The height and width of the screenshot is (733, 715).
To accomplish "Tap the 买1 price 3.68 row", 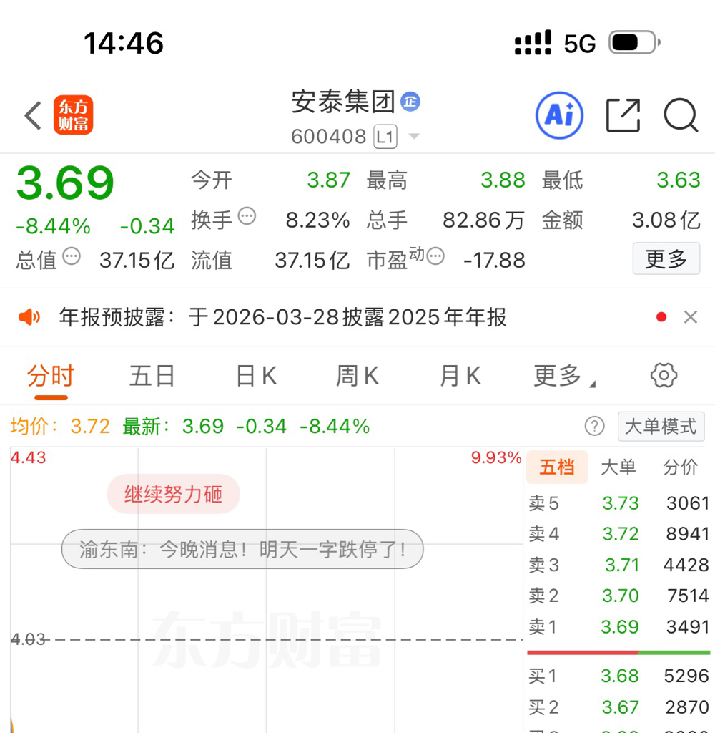I will (x=618, y=676).
